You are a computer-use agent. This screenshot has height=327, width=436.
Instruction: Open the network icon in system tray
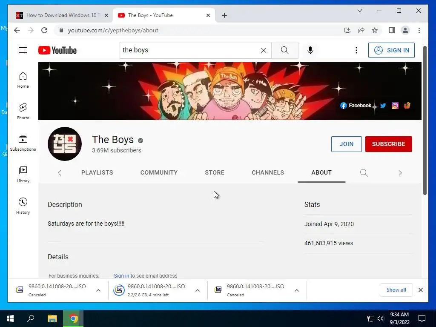coord(371,318)
